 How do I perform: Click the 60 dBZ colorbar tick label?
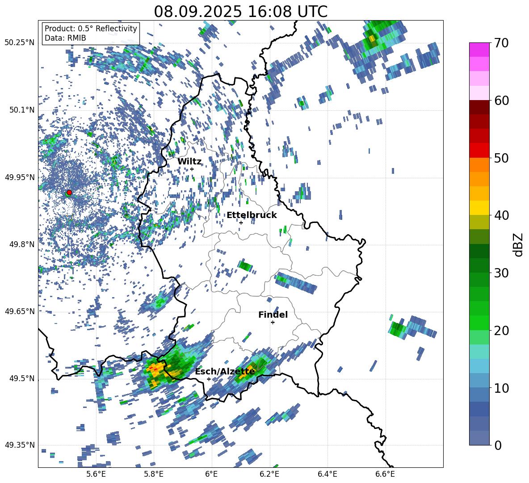[x=501, y=101]
